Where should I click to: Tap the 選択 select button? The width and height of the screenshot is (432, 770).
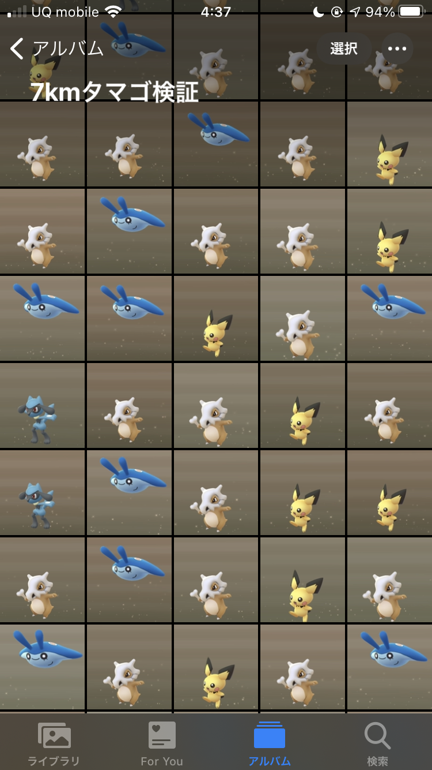point(344,48)
